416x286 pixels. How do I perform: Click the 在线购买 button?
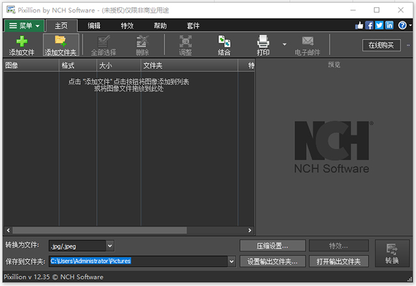coord(382,45)
